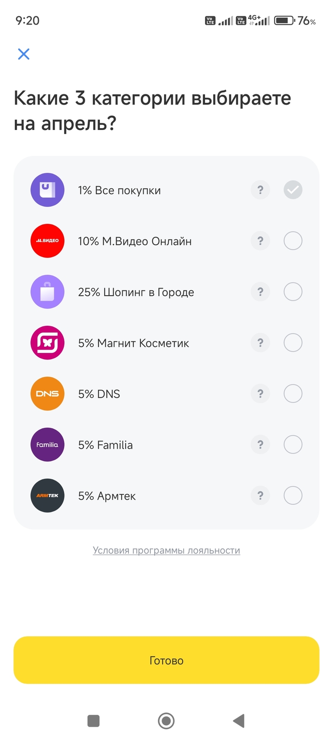The height and width of the screenshot is (741, 333).
Task: Toggle the 5% Армтек checkbox
Action: pos(293,496)
